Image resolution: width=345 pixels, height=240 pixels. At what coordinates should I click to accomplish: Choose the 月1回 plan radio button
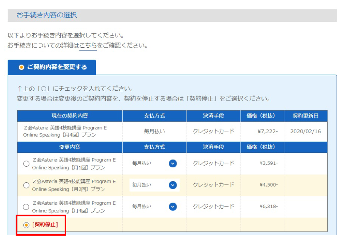click(x=26, y=164)
